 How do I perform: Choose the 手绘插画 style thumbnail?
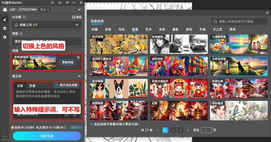pyautogui.click(x=239, y=111)
